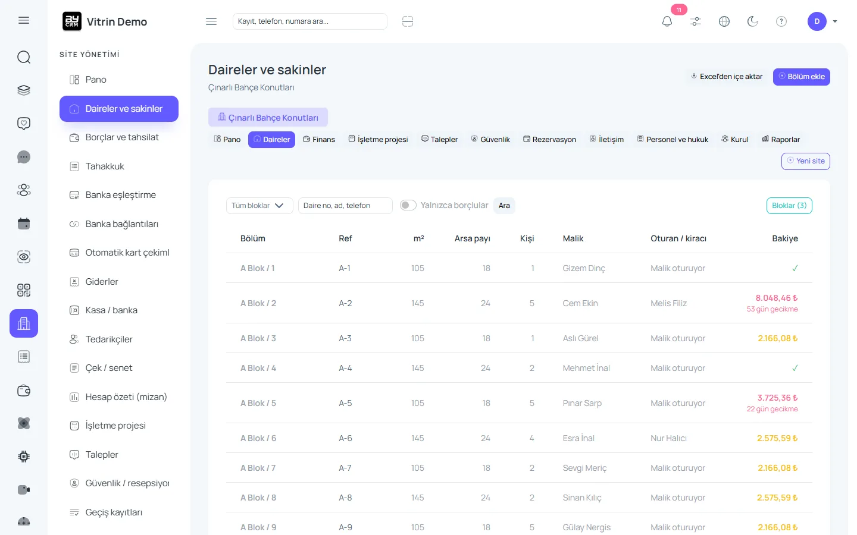Click Excel'den içe aktar

coord(727,77)
